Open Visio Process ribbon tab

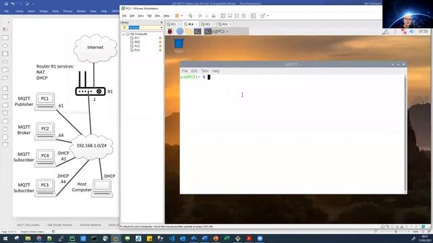tap(68, 11)
